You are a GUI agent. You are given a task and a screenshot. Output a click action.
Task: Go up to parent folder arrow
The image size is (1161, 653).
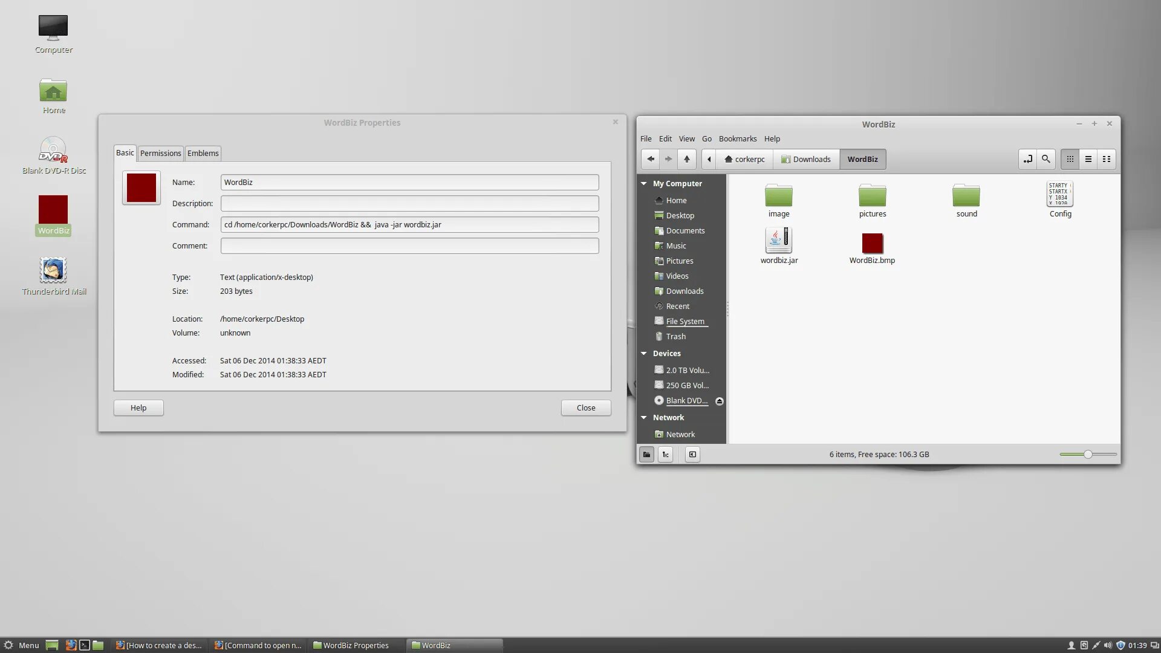(x=686, y=159)
